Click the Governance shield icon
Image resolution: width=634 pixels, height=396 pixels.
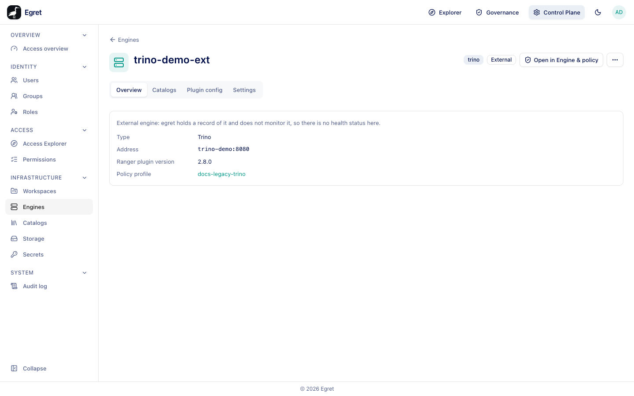tap(479, 12)
